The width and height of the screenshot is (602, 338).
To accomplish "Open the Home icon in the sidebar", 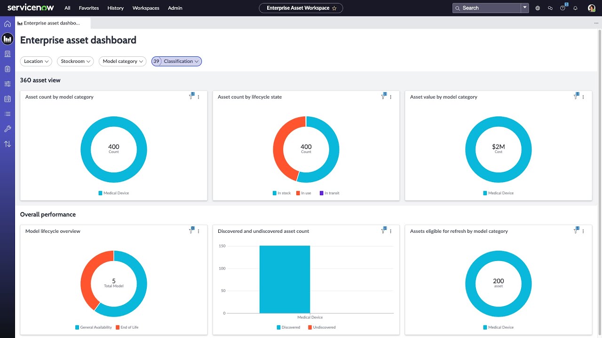I will [8, 24].
